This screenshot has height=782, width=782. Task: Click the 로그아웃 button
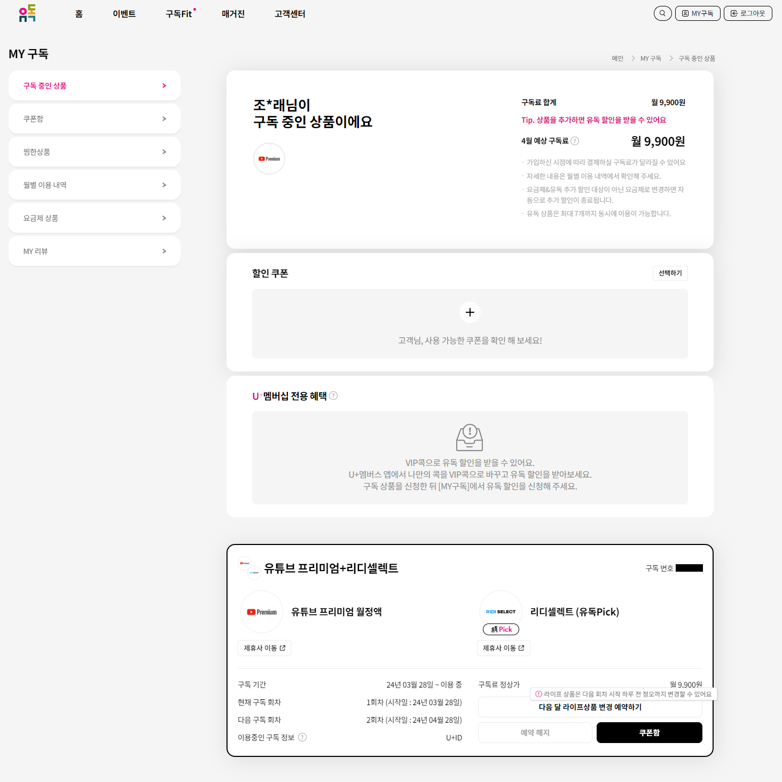[748, 13]
